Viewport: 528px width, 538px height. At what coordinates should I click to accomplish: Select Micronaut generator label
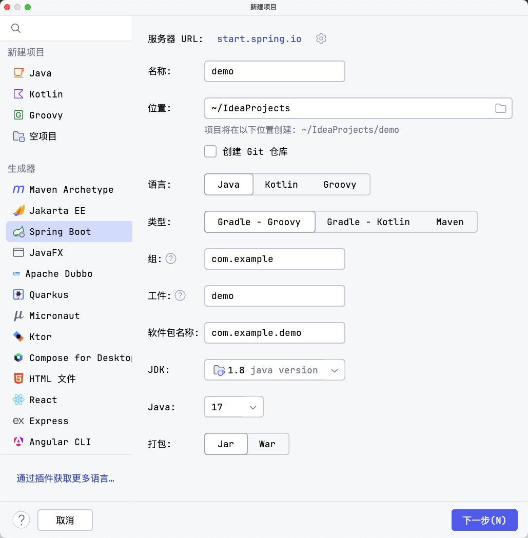(x=54, y=315)
